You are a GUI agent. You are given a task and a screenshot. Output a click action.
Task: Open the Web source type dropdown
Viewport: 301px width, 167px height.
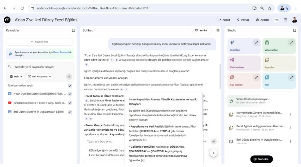(16, 76)
